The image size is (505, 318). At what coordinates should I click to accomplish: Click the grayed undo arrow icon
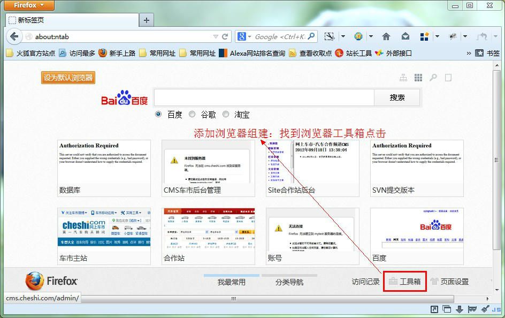[x=481, y=36]
